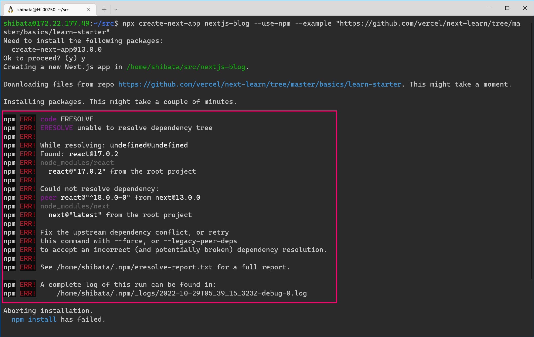The width and height of the screenshot is (534, 337).
Task: Click the npm badge beside the full report line
Action: (9, 267)
